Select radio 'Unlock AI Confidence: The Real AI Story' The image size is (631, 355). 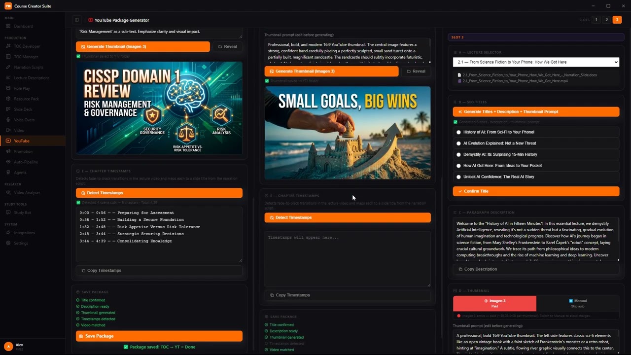point(459,177)
